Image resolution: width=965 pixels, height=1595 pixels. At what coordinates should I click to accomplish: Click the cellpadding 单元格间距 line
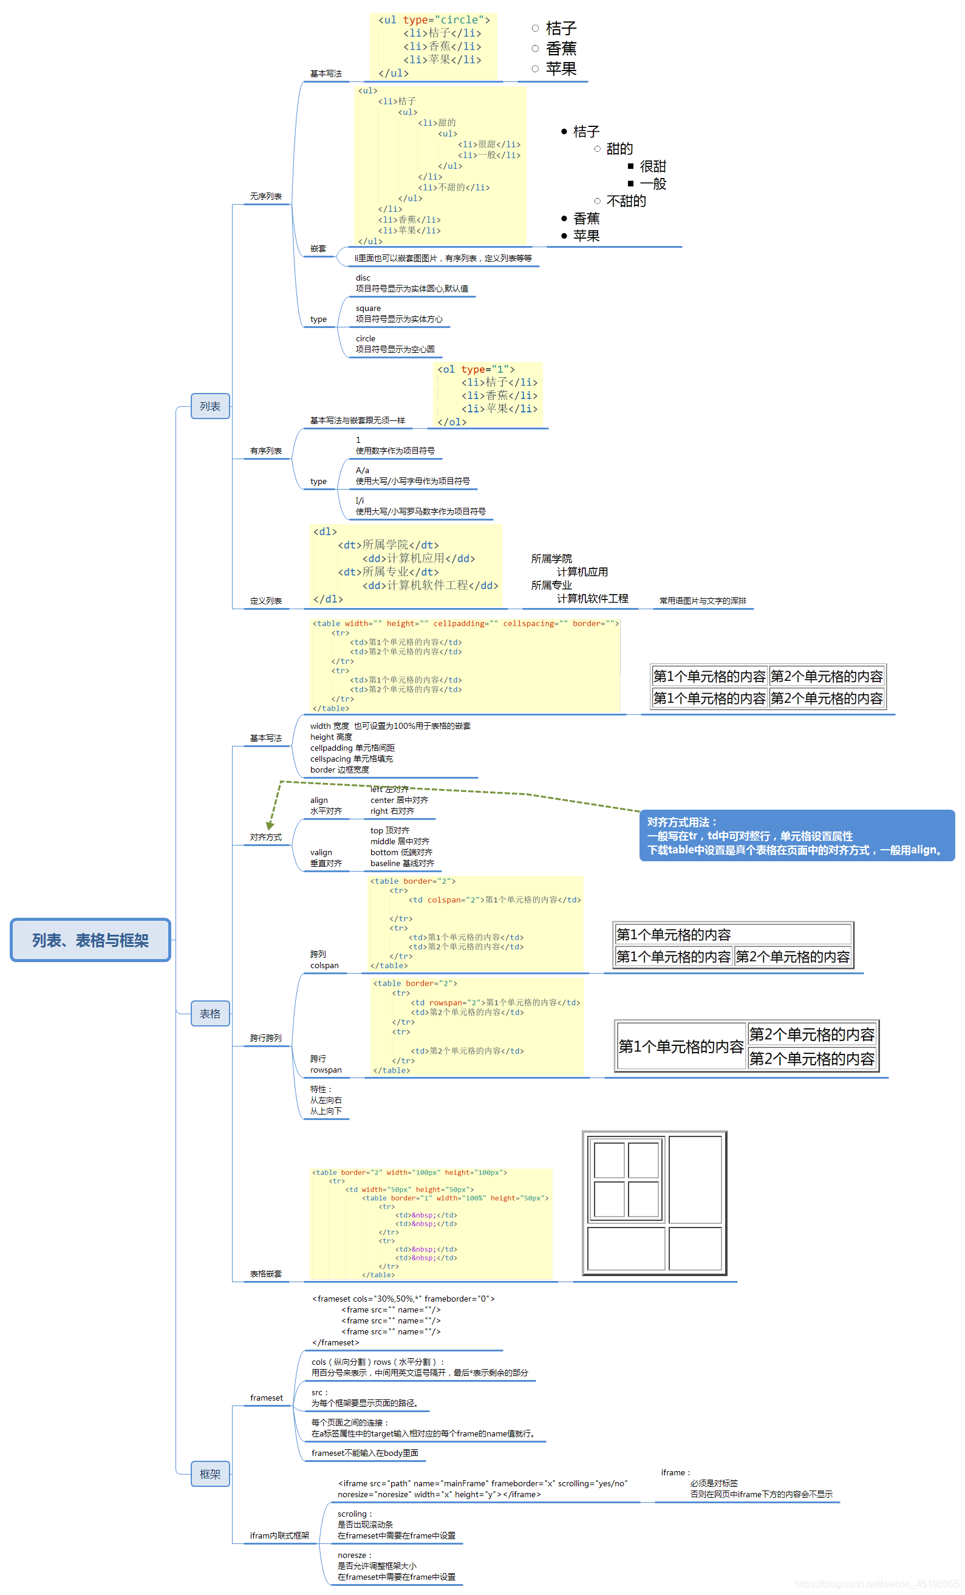tap(352, 748)
